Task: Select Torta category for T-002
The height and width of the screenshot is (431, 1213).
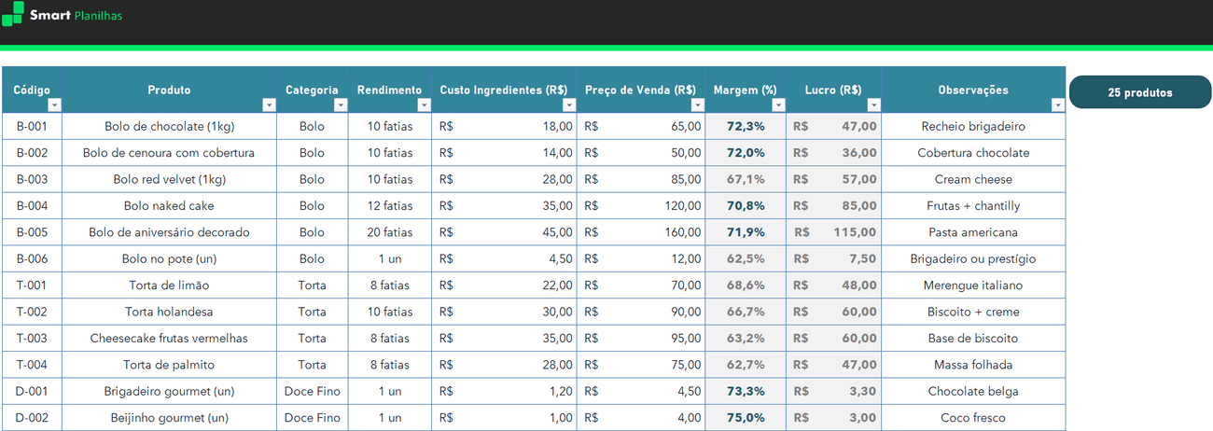Action: click(x=313, y=312)
